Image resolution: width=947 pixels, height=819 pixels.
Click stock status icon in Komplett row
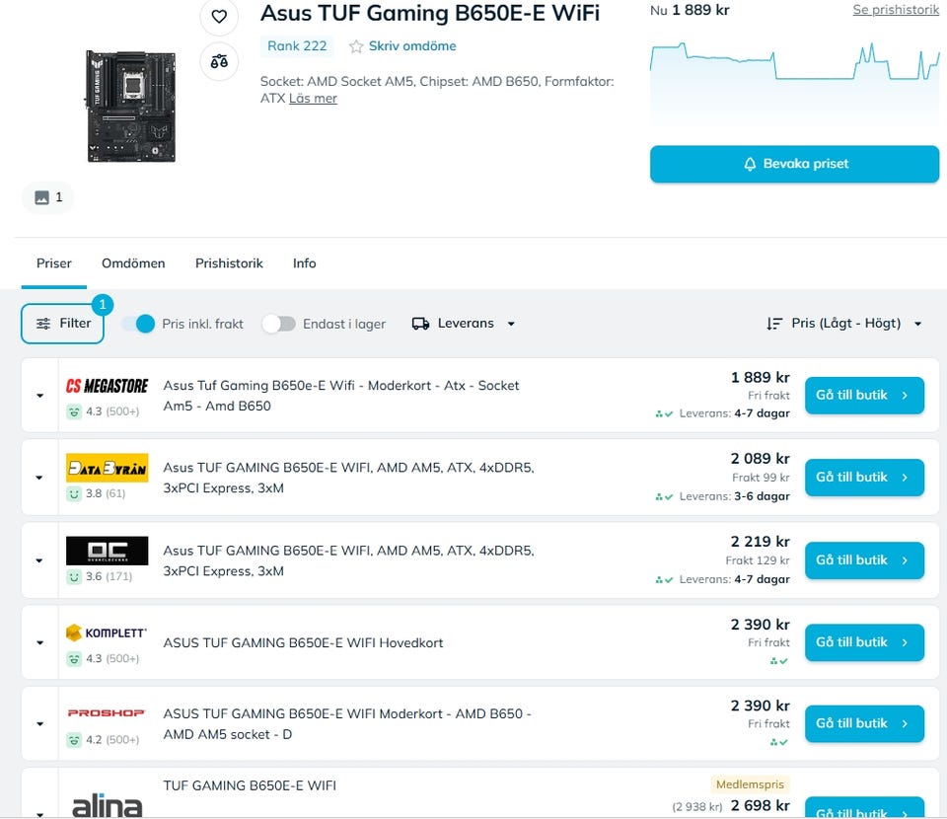tap(779, 661)
